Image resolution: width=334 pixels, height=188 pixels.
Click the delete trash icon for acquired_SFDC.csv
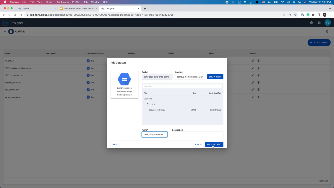[258, 82]
